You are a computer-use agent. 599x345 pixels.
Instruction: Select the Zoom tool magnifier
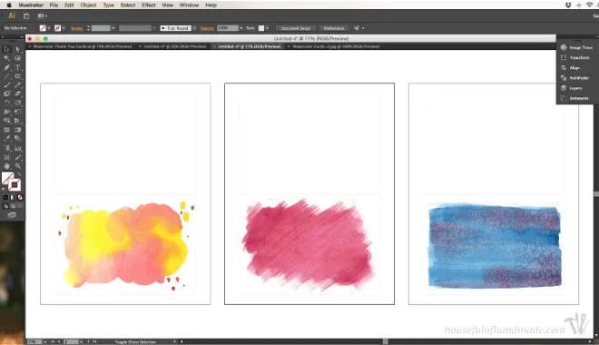click(x=17, y=166)
